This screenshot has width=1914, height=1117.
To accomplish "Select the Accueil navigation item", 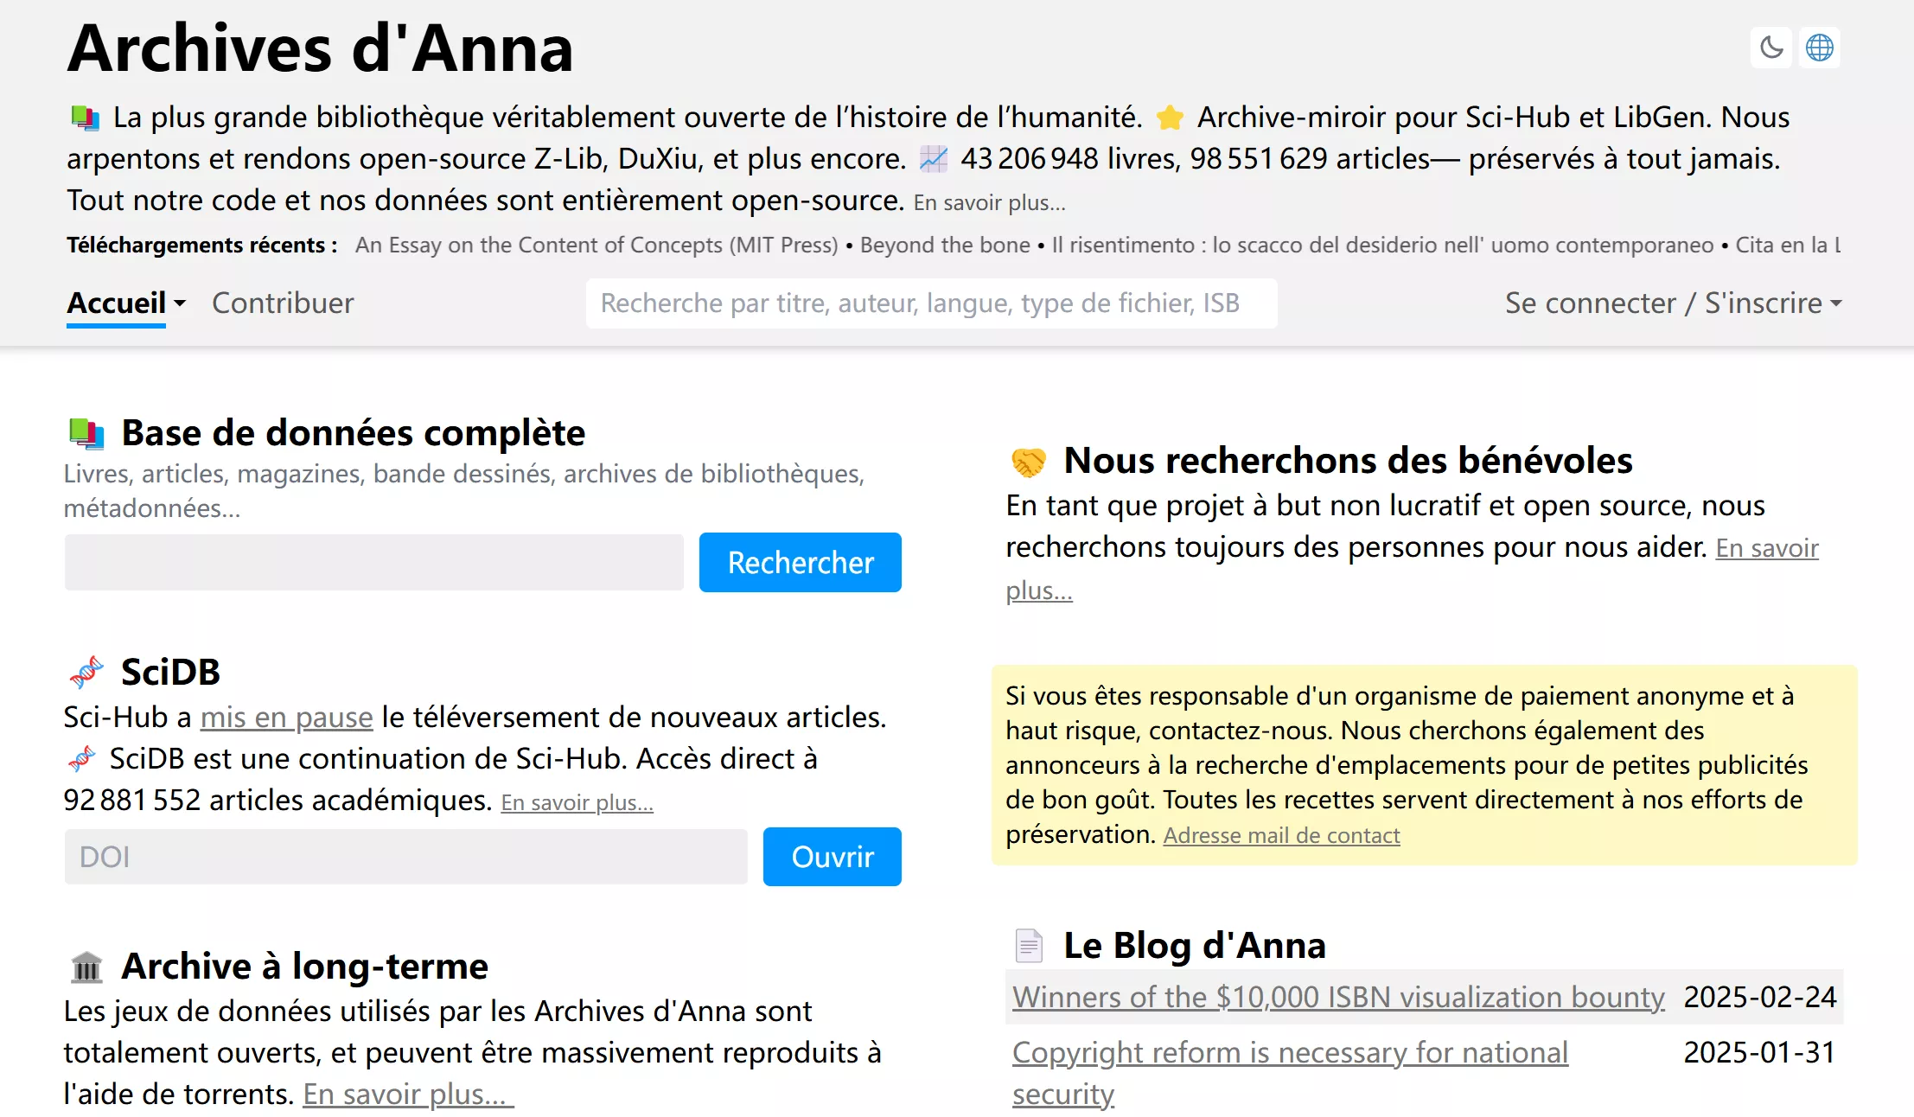I will (116, 303).
